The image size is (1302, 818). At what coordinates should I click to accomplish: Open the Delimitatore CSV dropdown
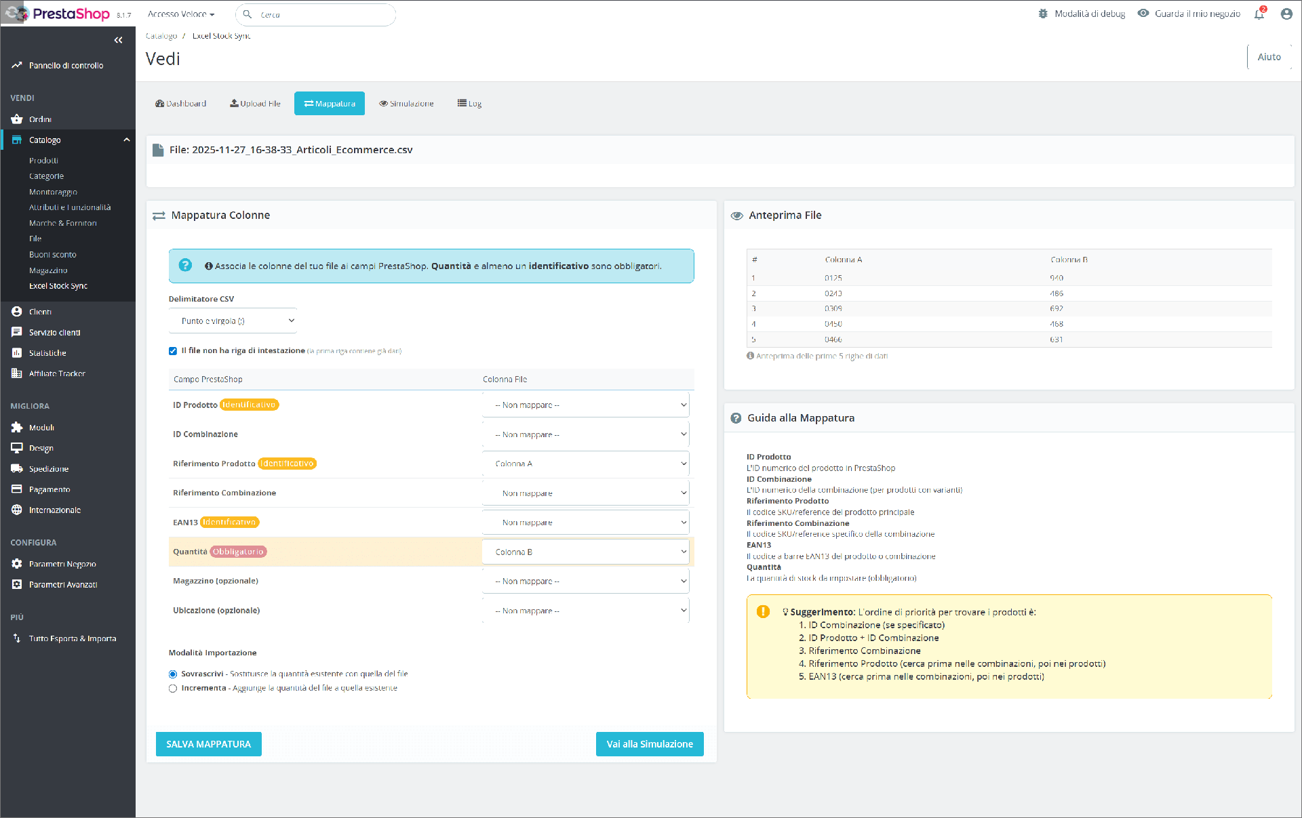233,321
